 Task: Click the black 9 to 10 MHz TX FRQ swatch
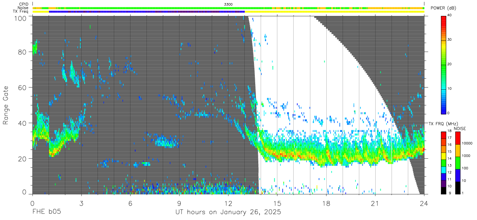(x=443, y=190)
